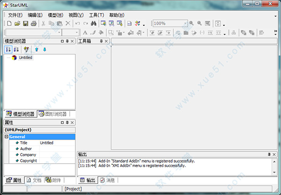Screen dimensions: 281x195
Task: Open toolbar options arrow after Refresh icon
Action: [224, 25]
